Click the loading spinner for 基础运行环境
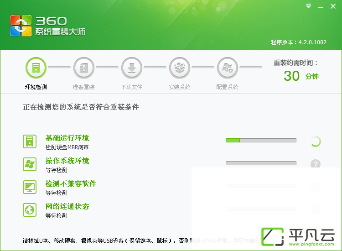Viewport: 342px width, 251px height. (x=316, y=141)
